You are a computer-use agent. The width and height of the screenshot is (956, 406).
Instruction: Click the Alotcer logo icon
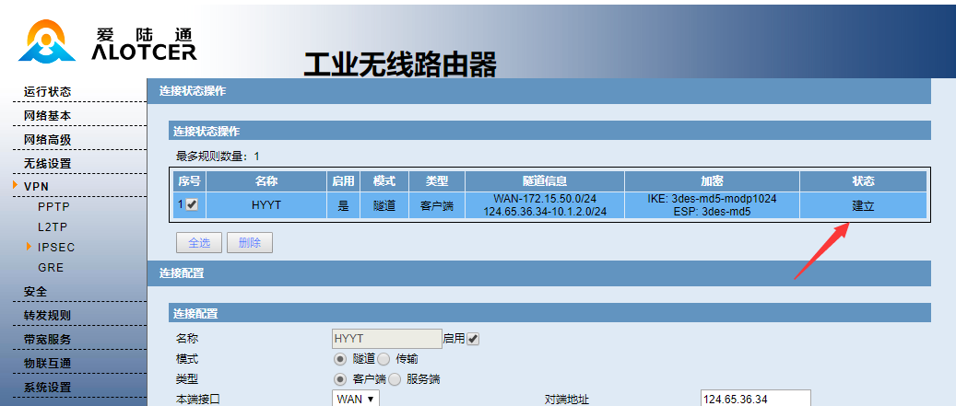(x=47, y=41)
